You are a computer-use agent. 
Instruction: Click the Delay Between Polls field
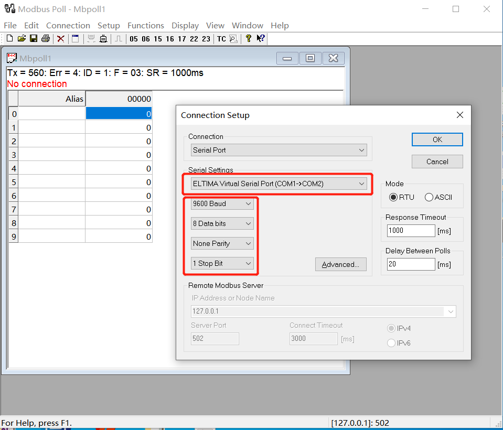[411, 264]
